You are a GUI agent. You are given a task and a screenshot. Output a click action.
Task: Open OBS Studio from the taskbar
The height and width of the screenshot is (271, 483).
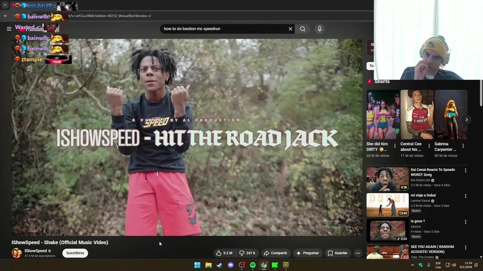[x=242, y=265]
